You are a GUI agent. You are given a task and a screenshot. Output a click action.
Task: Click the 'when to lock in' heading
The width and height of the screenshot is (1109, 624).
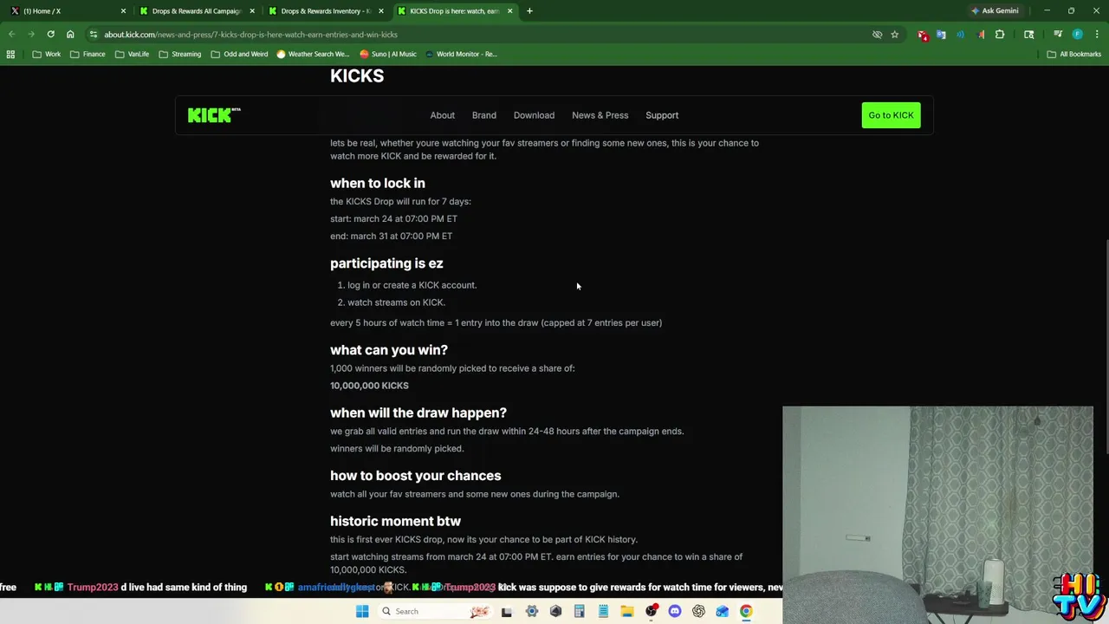click(378, 183)
